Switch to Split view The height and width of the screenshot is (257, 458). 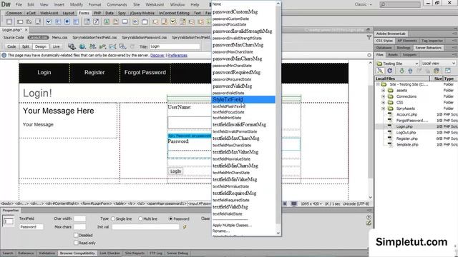click(26, 46)
